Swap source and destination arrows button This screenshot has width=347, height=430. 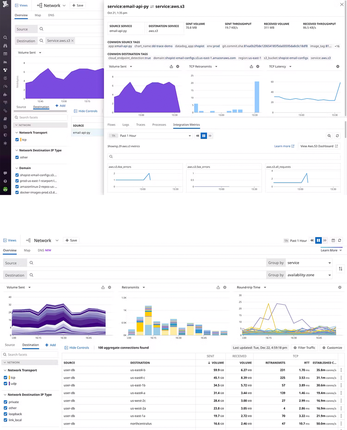341,269
